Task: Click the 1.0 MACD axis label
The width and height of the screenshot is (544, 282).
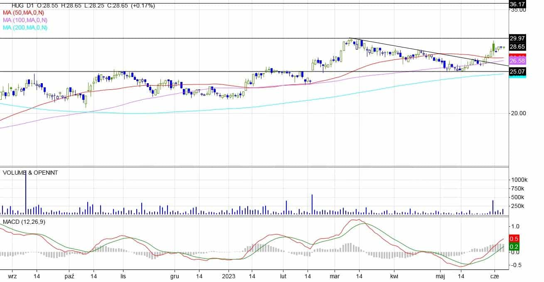Action: point(515,227)
